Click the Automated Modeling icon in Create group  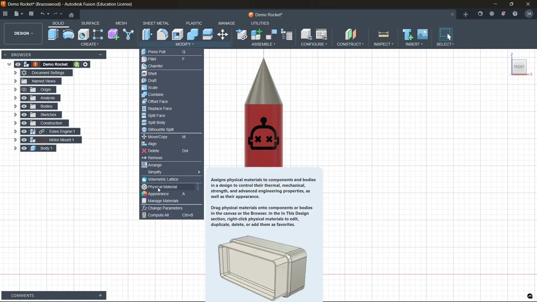[128, 34]
